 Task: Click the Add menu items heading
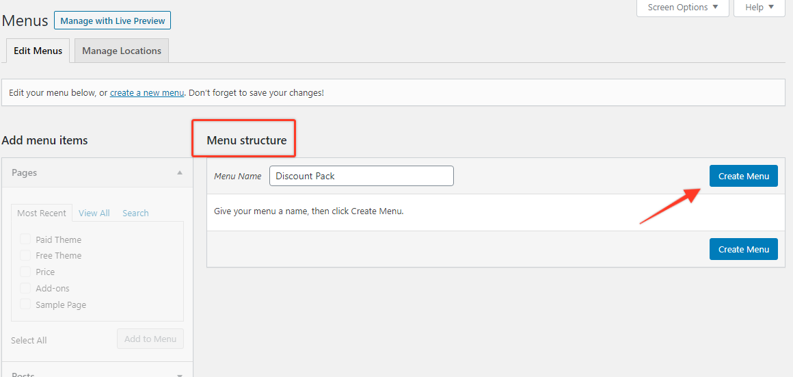[x=45, y=140]
